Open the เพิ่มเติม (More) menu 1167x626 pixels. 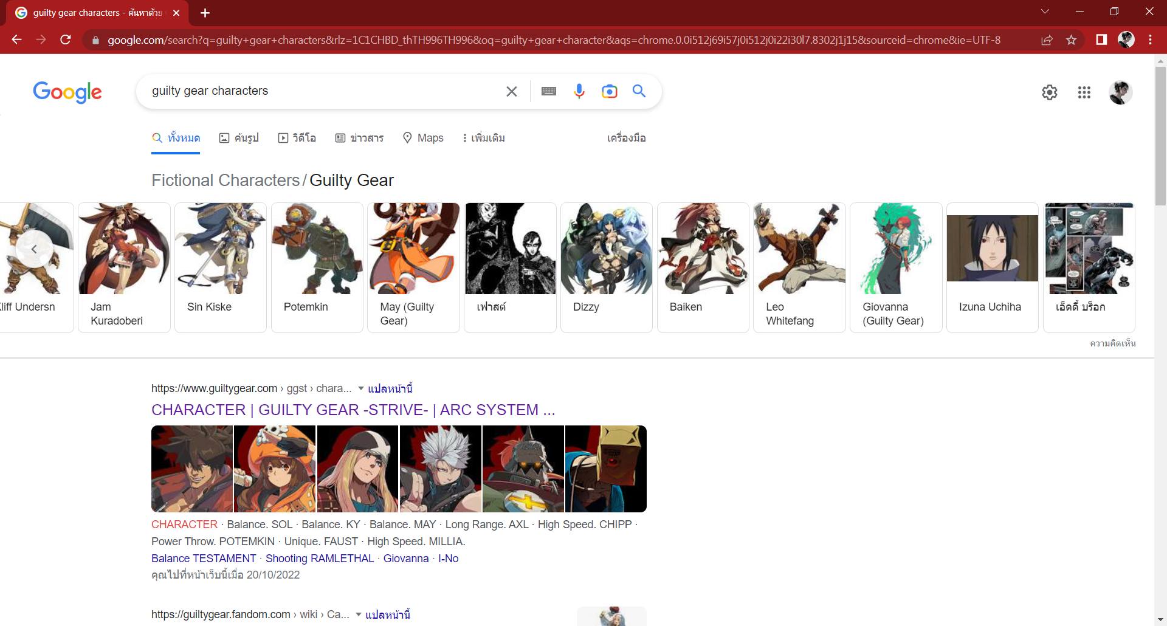click(x=484, y=138)
